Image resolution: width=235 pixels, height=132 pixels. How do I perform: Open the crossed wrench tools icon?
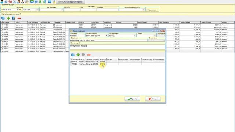[x=14, y=2]
